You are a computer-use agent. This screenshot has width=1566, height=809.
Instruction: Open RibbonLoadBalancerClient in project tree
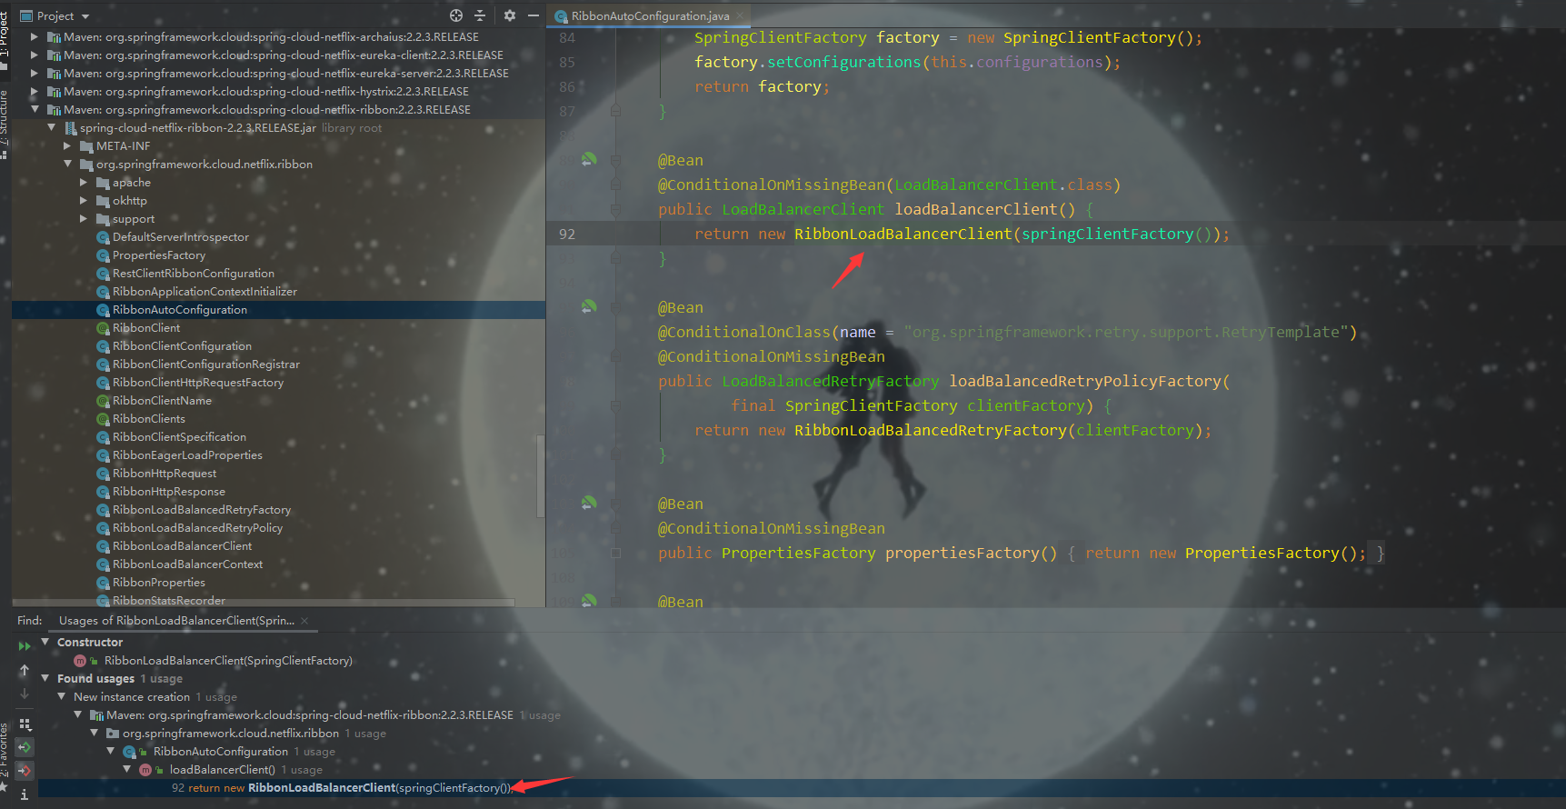coord(182,546)
